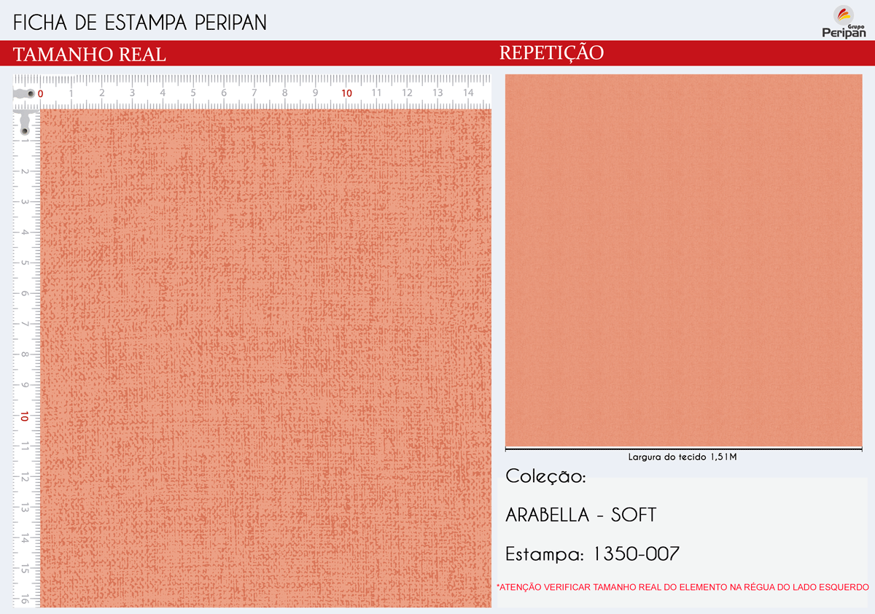Click the 16 mark on vertical ruler
Image resolution: width=875 pixels, height=614 pixels.
(25, 599)
